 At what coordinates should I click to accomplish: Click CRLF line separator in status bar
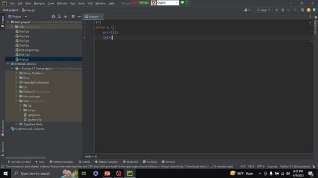[251, 167]
